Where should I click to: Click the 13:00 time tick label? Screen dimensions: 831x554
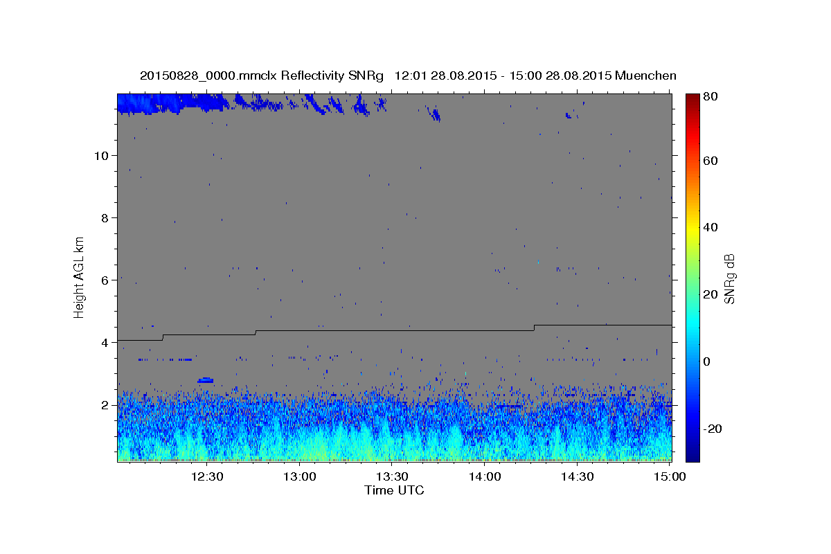(x=300, y=476)
